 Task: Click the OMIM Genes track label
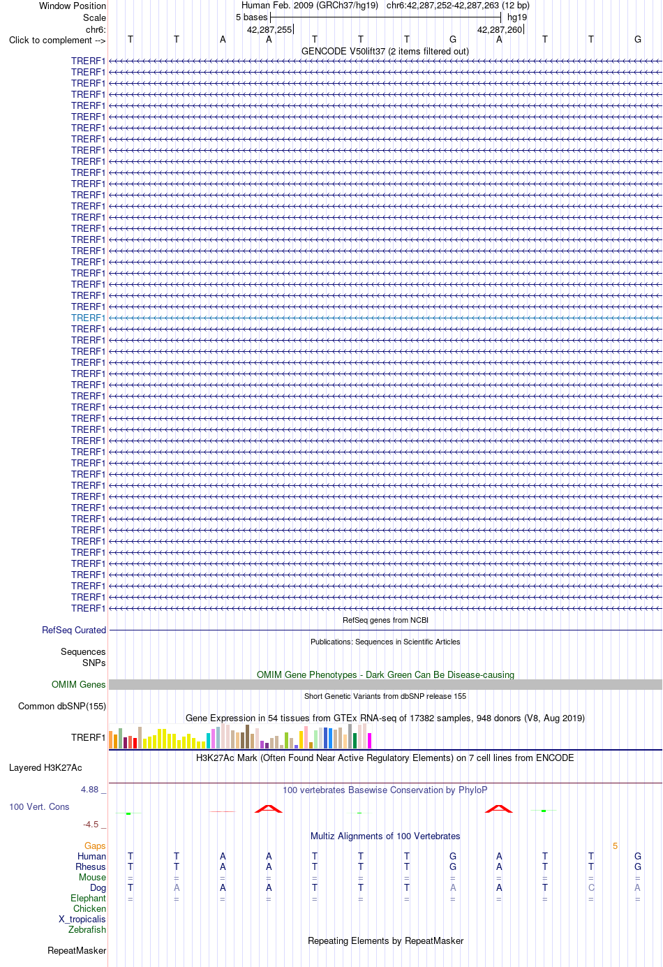tap(79, 685)
